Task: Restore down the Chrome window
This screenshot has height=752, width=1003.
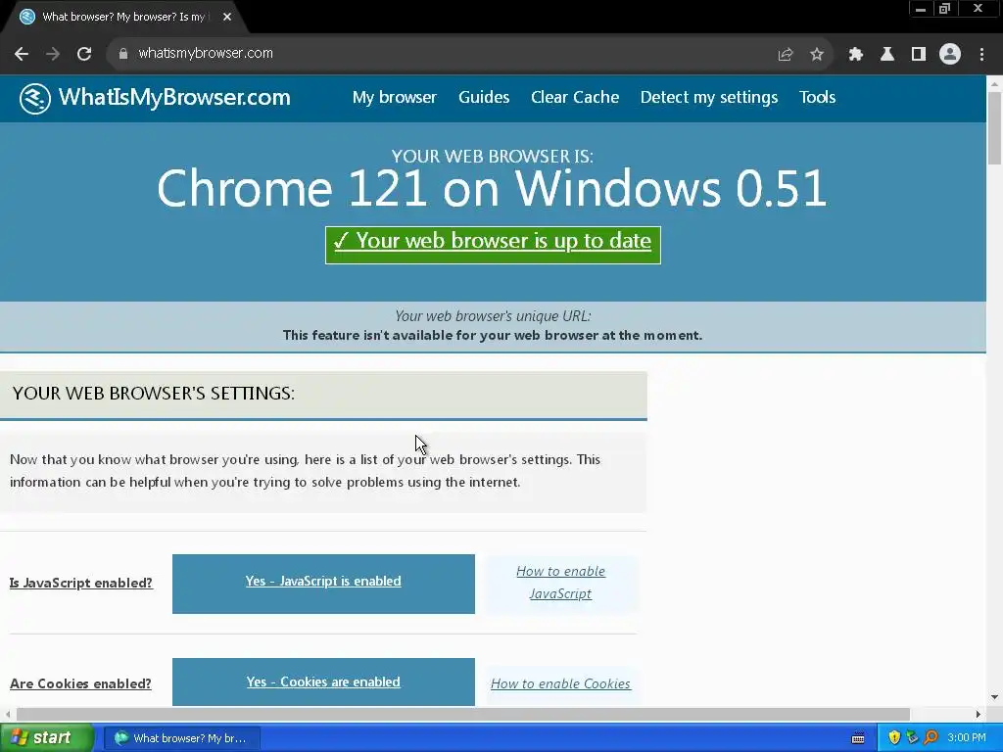Action: pos(945,9)
